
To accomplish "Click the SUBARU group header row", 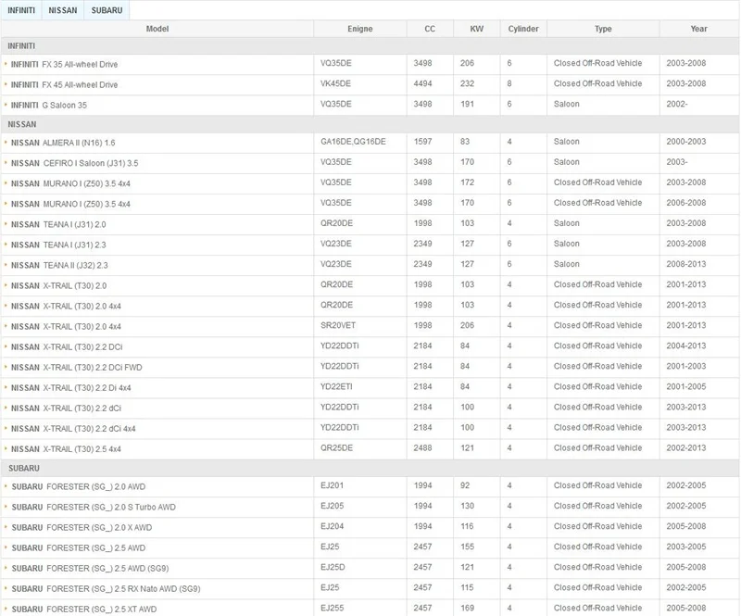I will coord(370,468).
